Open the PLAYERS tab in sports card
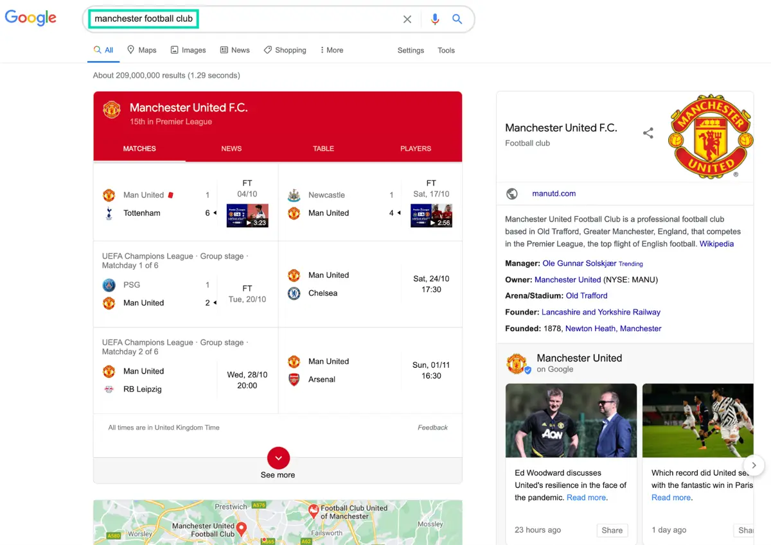The height and width of the screenshot is (545, 771). pos(416,148)
